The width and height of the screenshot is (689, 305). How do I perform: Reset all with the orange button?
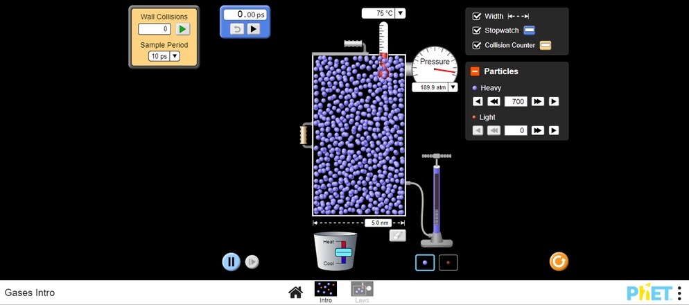(559, 261)
